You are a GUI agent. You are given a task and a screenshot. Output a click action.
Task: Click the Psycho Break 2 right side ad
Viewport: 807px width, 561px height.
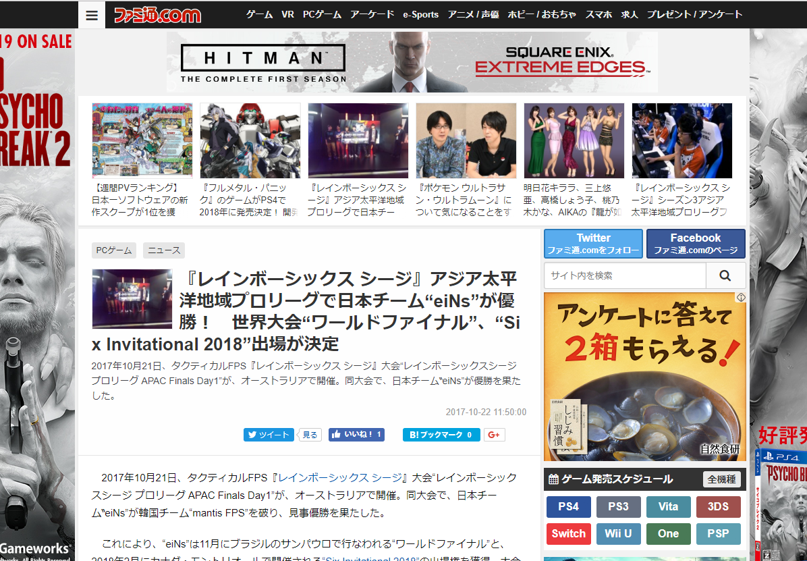coord(778,294)
